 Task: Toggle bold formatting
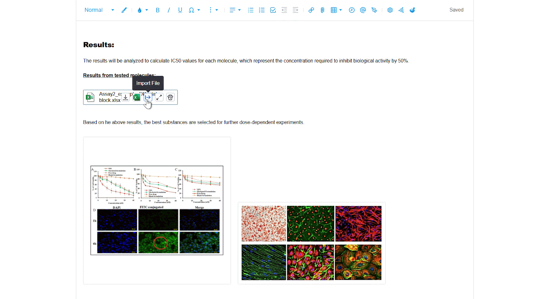(x=158, y=10)
